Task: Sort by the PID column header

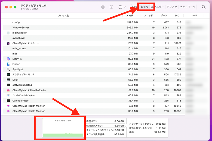Action: click(x=177, y=16)
